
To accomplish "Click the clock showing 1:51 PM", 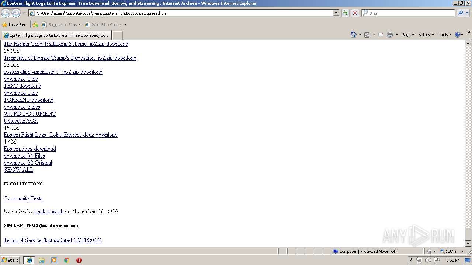I will coord(453,260).
